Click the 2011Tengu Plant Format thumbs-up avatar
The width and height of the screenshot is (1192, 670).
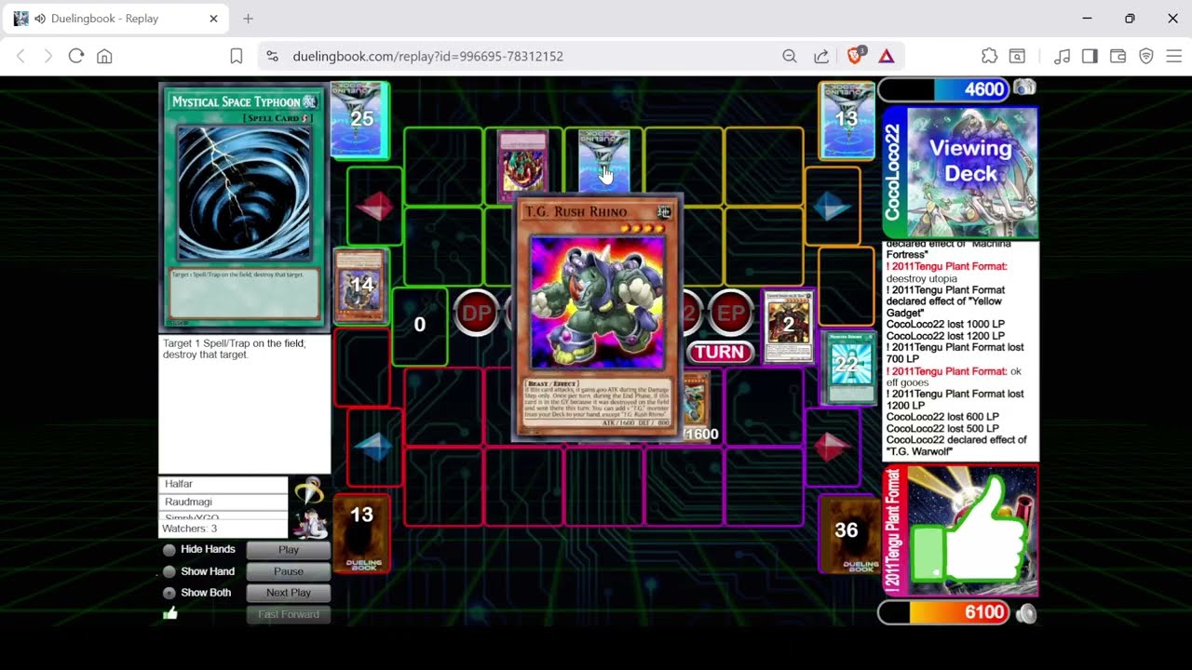point(960,530)
